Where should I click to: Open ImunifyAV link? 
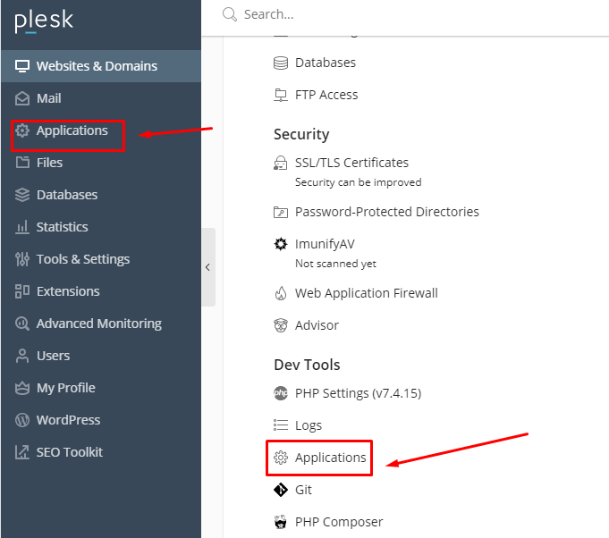click(325, 244)
